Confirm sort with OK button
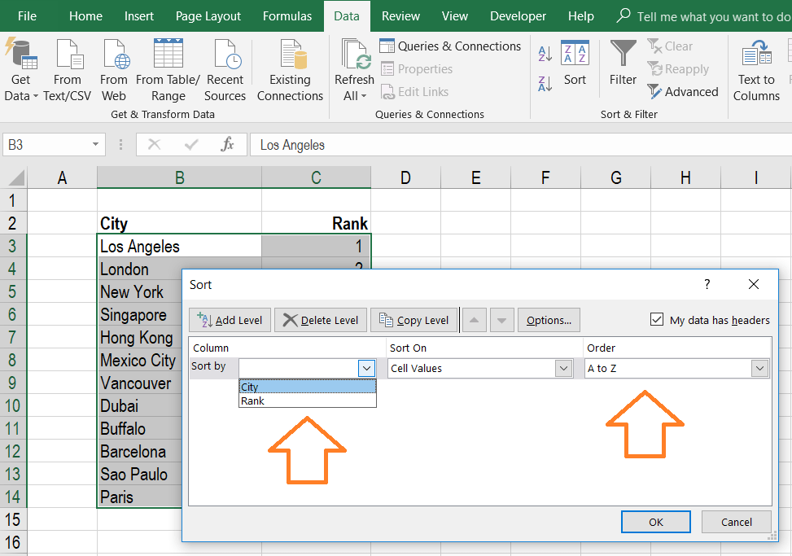The height and width of the screenshot is (556, 792). coord(655,522)
